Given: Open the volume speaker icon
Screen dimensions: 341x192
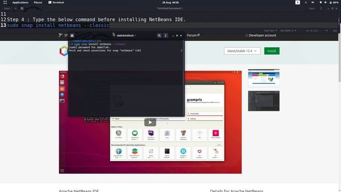Looking at the screenshot, I should pos(326,2).
